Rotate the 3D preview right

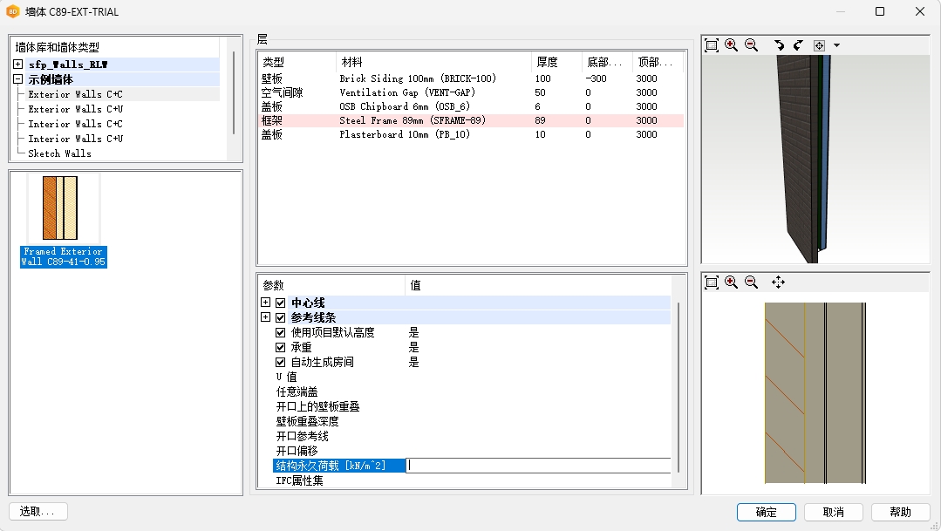(798, 45)
